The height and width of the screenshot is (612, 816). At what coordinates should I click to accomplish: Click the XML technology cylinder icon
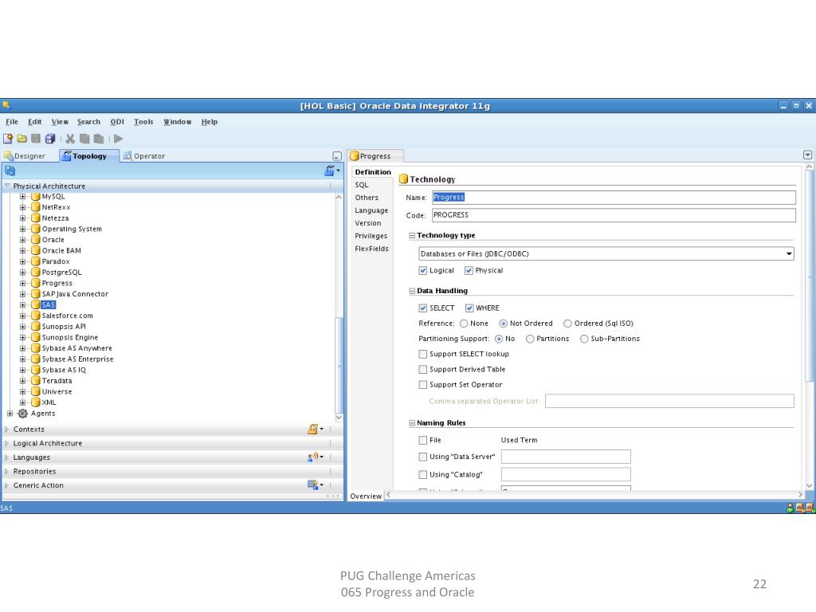click(35, 402)
